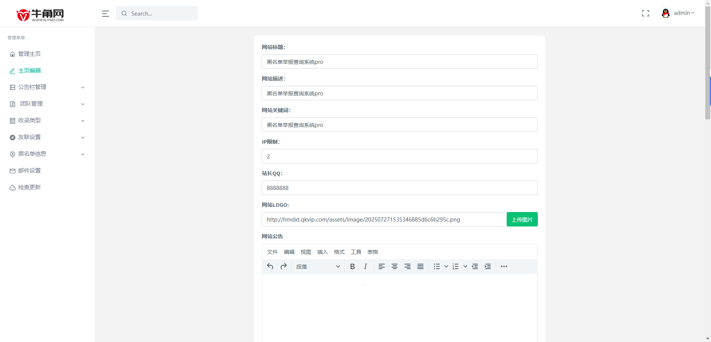Click the location icon beside 黑名单信息
This screenshot has width=711, height=342.
[13, 154]
